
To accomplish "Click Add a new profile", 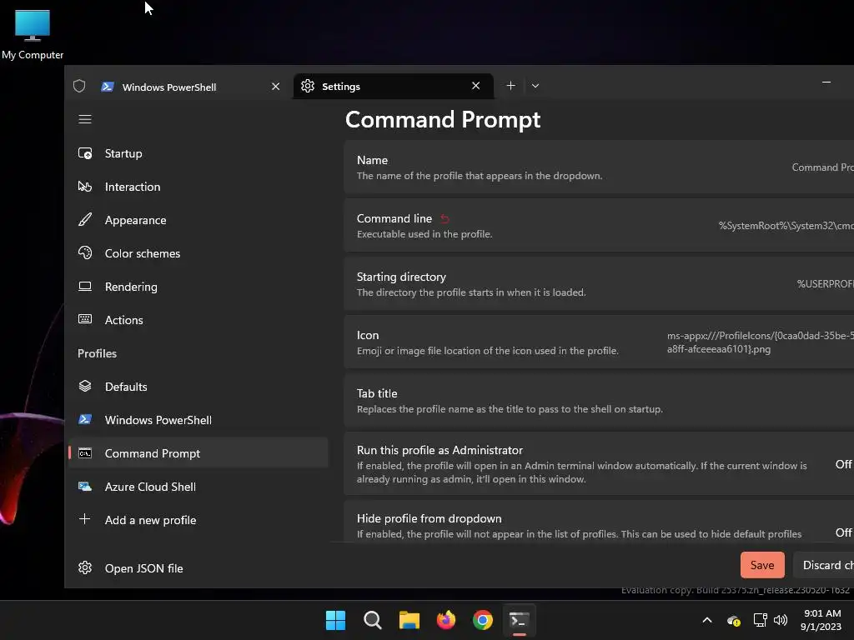I will click(198, 520).
